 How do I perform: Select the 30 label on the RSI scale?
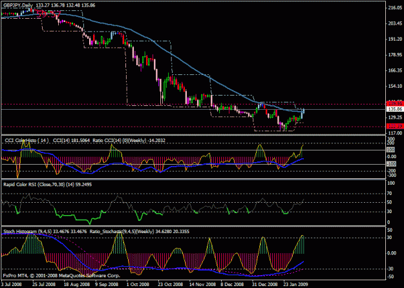(390, 212)
